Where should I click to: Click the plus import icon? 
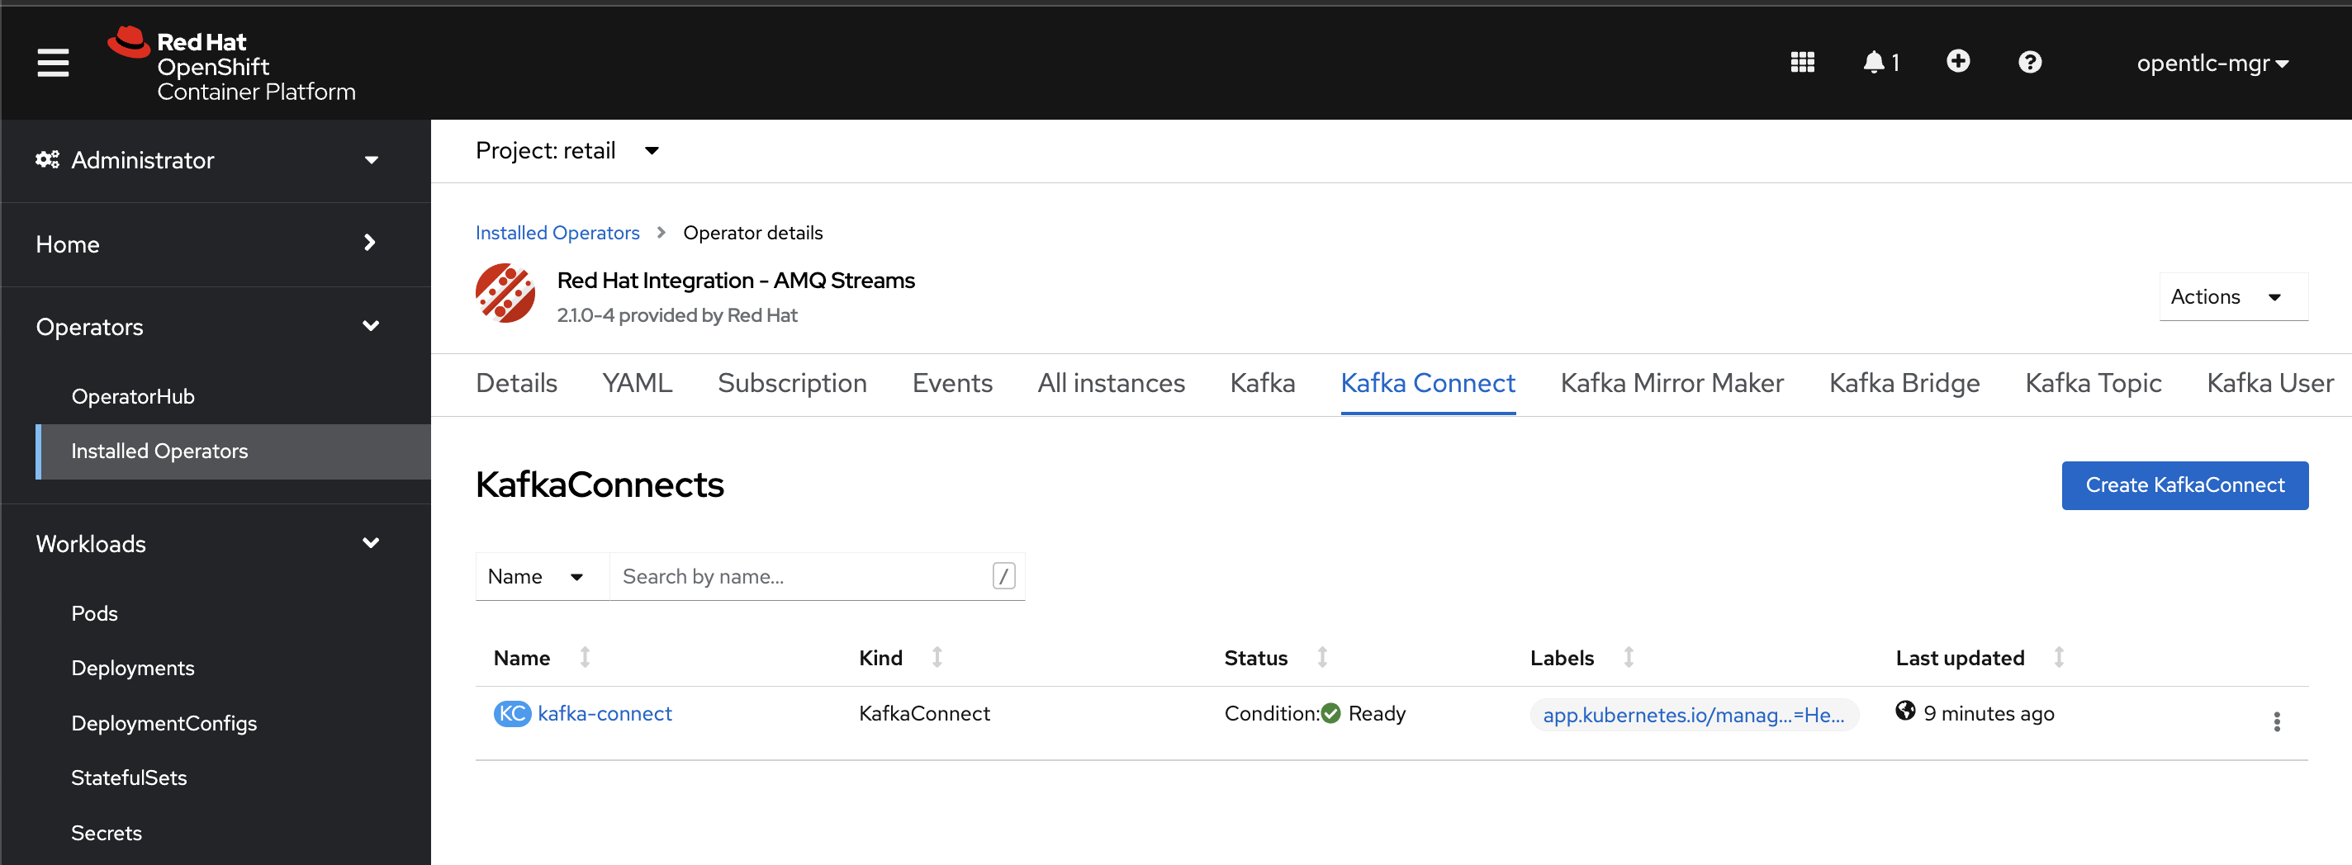pyautogui.click(x=1957, y=61)
